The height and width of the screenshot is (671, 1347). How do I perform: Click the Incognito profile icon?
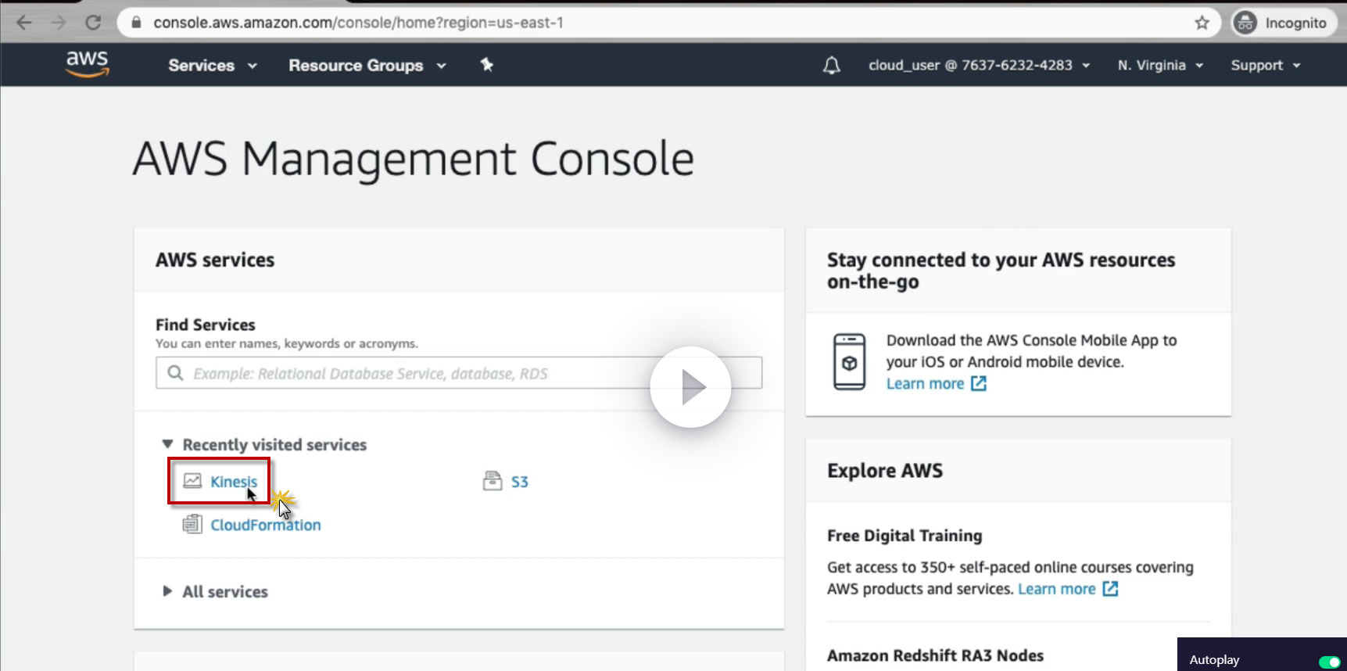(x=1245, y=23)
